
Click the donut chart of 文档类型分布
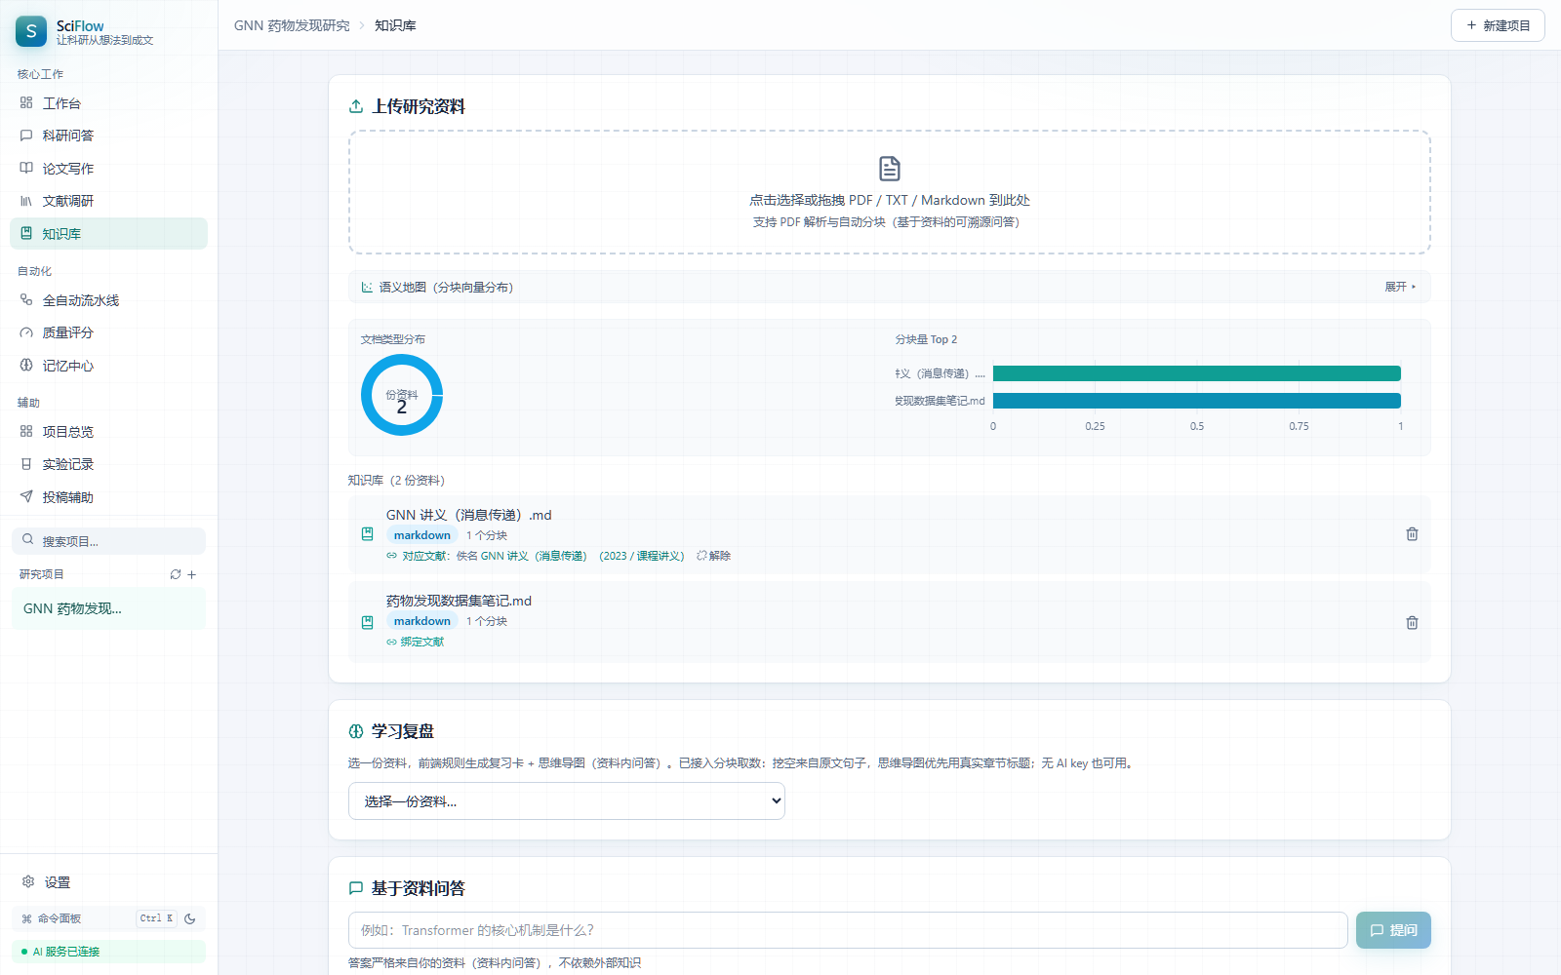click(x=402, y=395)
